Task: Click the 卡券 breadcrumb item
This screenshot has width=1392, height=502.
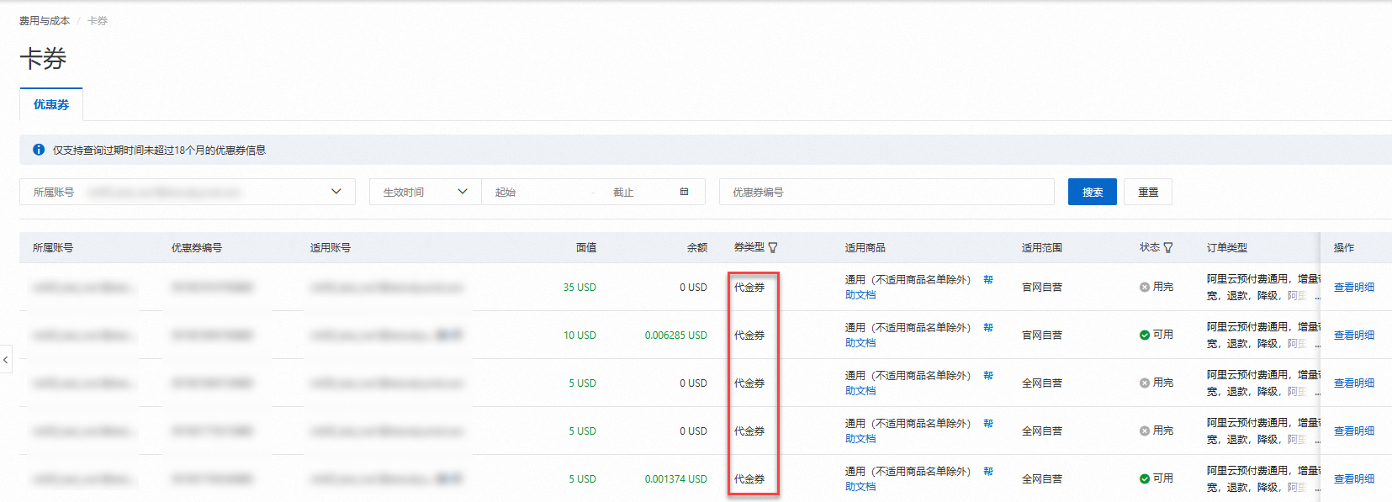Action: click(x=98, y=20)
